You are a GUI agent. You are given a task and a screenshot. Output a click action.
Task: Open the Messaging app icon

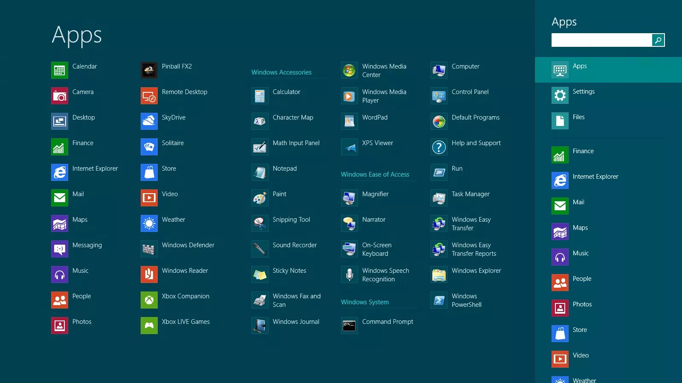60,249
